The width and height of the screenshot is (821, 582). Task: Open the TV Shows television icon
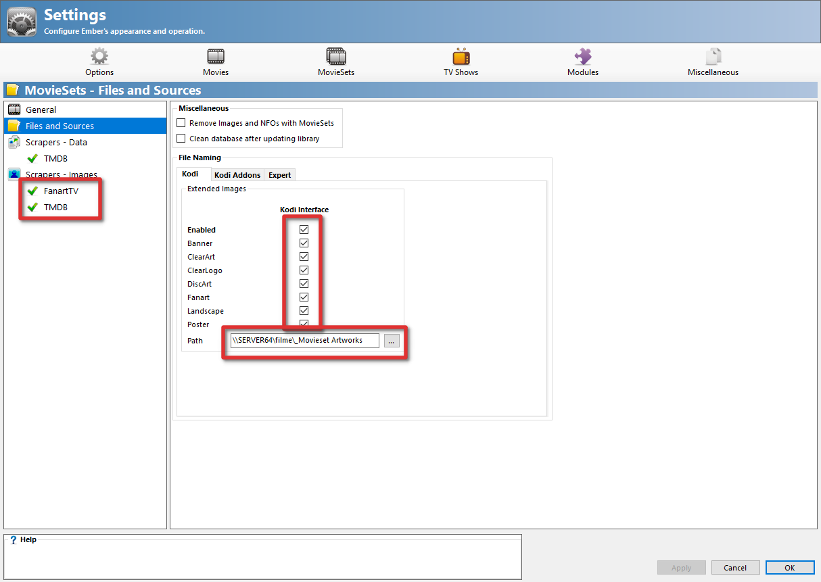[x=461, y=57]
